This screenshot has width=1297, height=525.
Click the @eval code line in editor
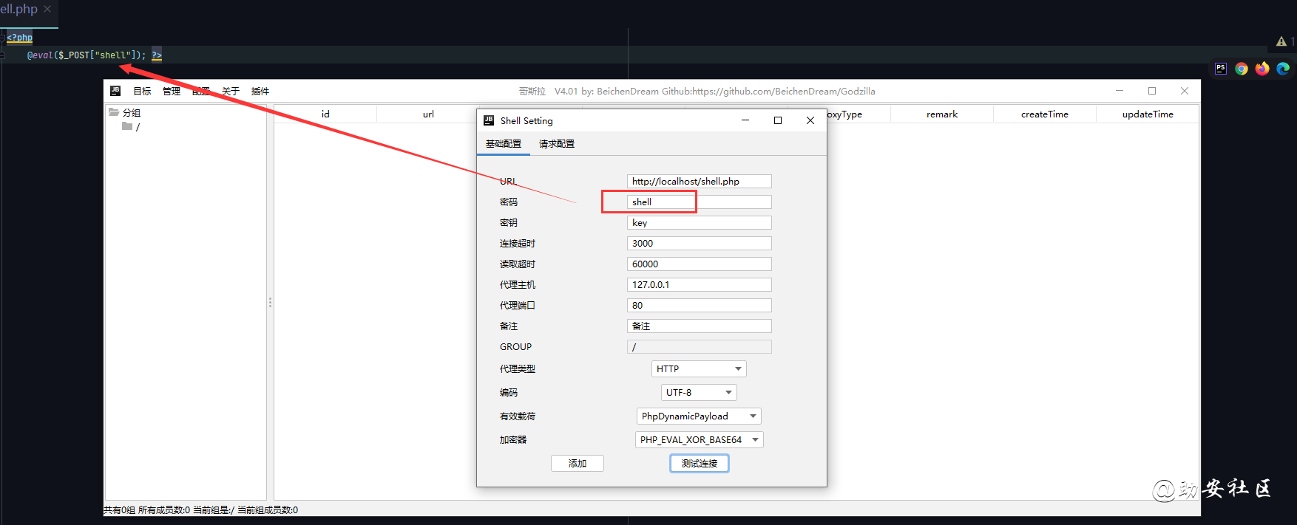pyautogui.click(x=95, y=55)
